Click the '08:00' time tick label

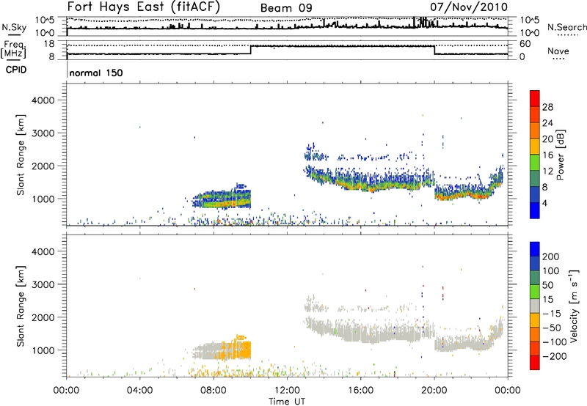214,391
